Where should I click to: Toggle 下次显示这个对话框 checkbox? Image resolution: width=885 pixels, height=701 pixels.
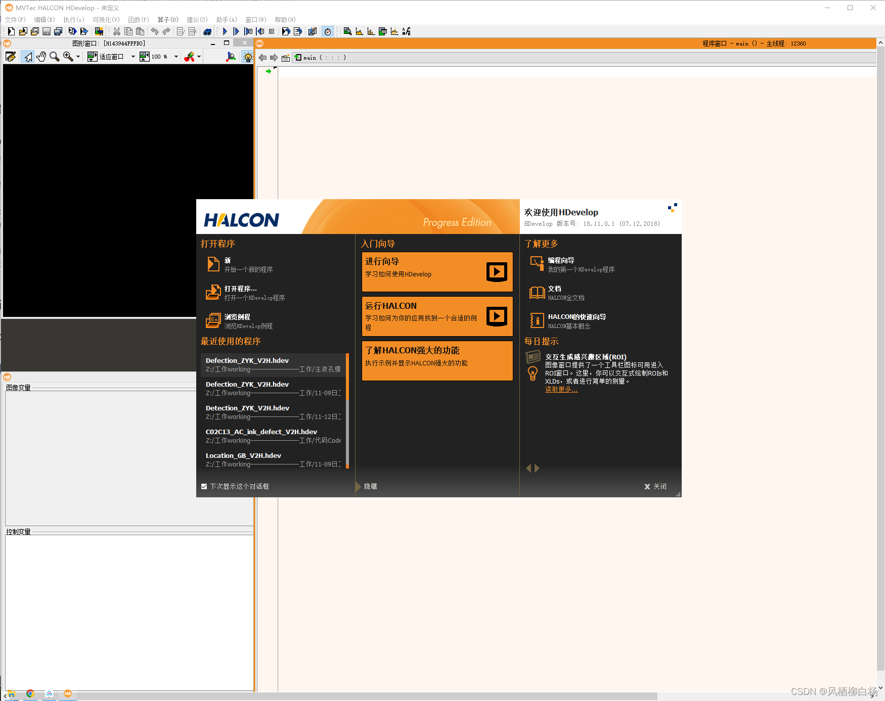(x=204, y=487)
